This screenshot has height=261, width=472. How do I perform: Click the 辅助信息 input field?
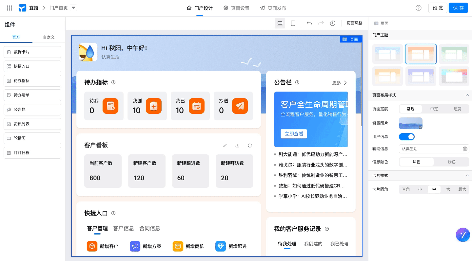click(434, 149)
